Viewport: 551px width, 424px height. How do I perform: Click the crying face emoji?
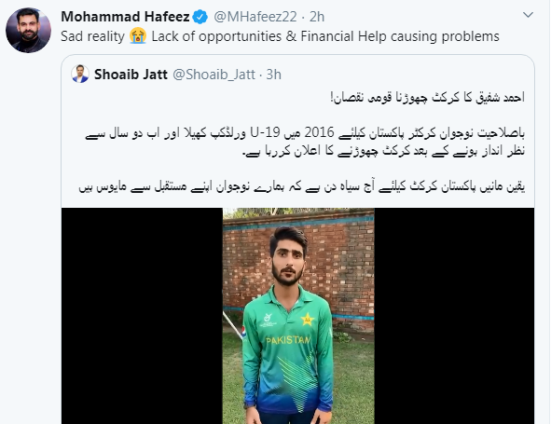[138, 36]
